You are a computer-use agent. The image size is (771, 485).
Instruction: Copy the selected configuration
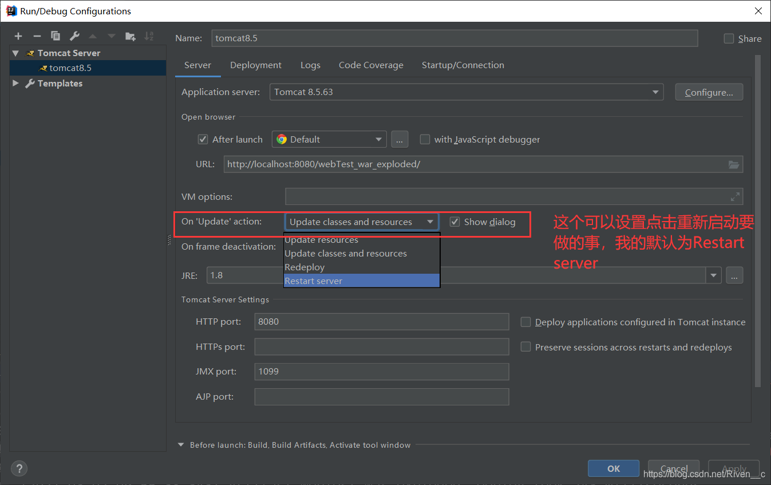click(x=56, y=36)
